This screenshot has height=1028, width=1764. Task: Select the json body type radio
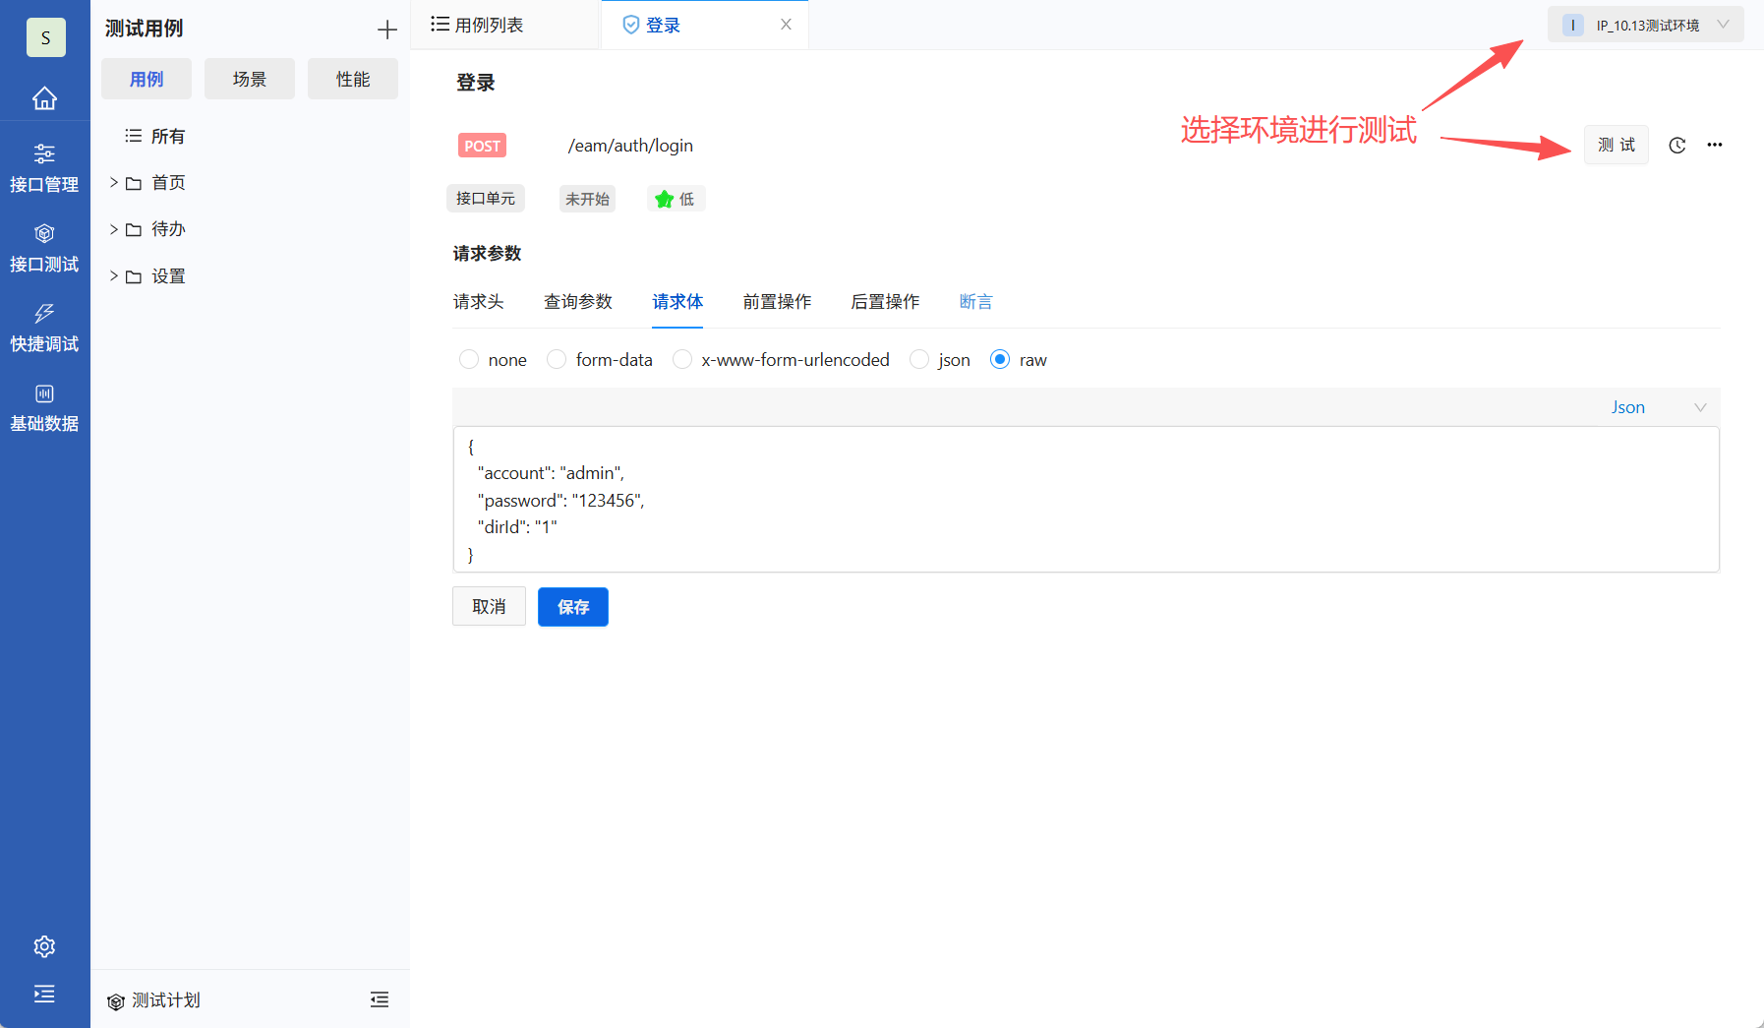click(919, 359)
